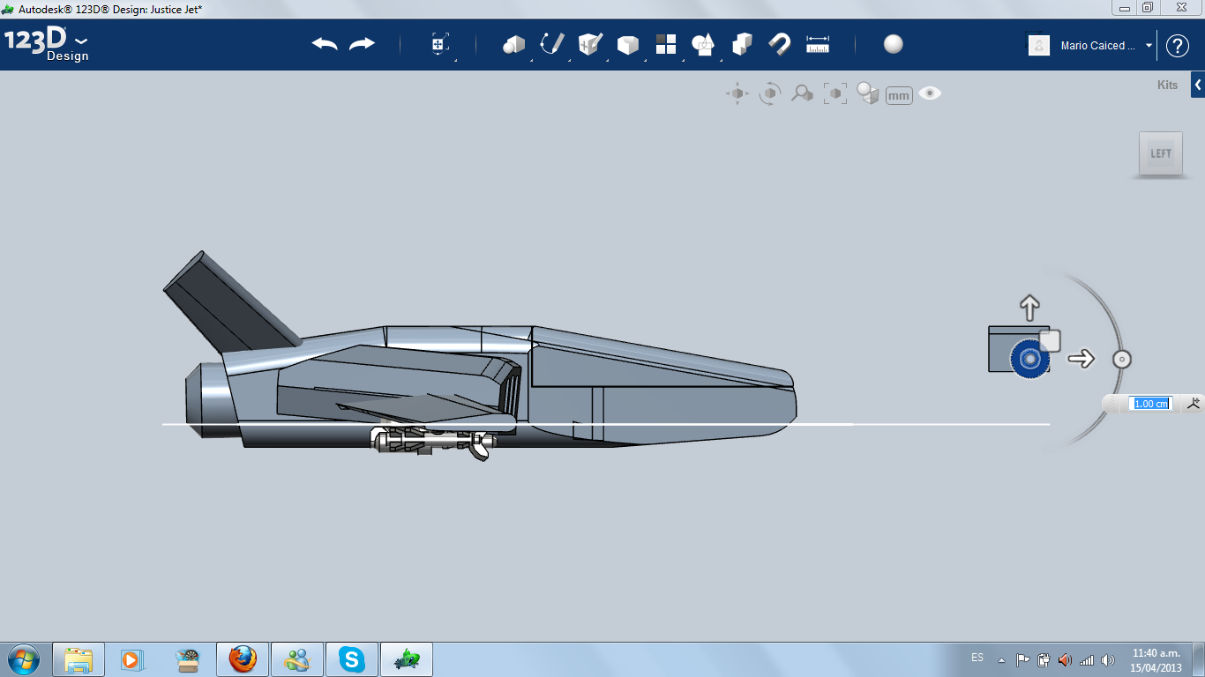Redo the last undone action
Image resolution: width=1205 pixels, height=677 pixels.
[362, 44]
